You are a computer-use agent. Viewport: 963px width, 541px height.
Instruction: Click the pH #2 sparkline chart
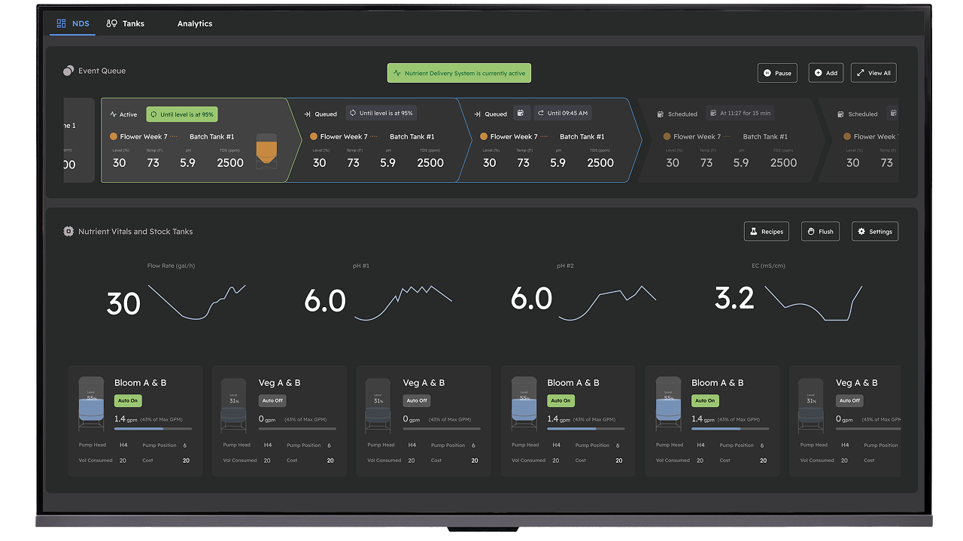pos(607,302)
